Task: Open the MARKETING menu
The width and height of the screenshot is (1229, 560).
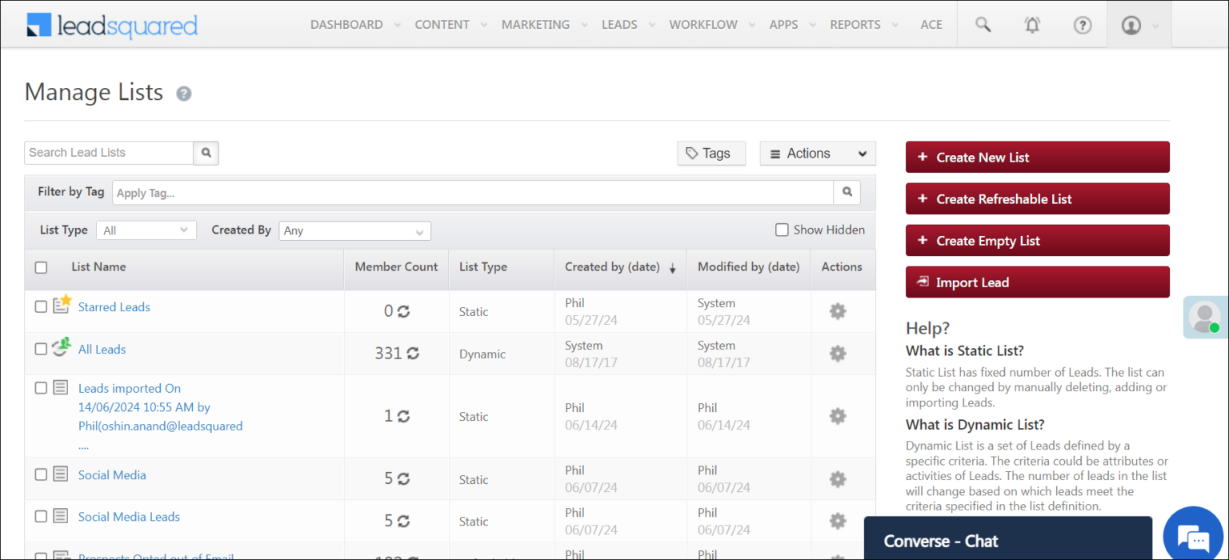Action: [535, 24]
